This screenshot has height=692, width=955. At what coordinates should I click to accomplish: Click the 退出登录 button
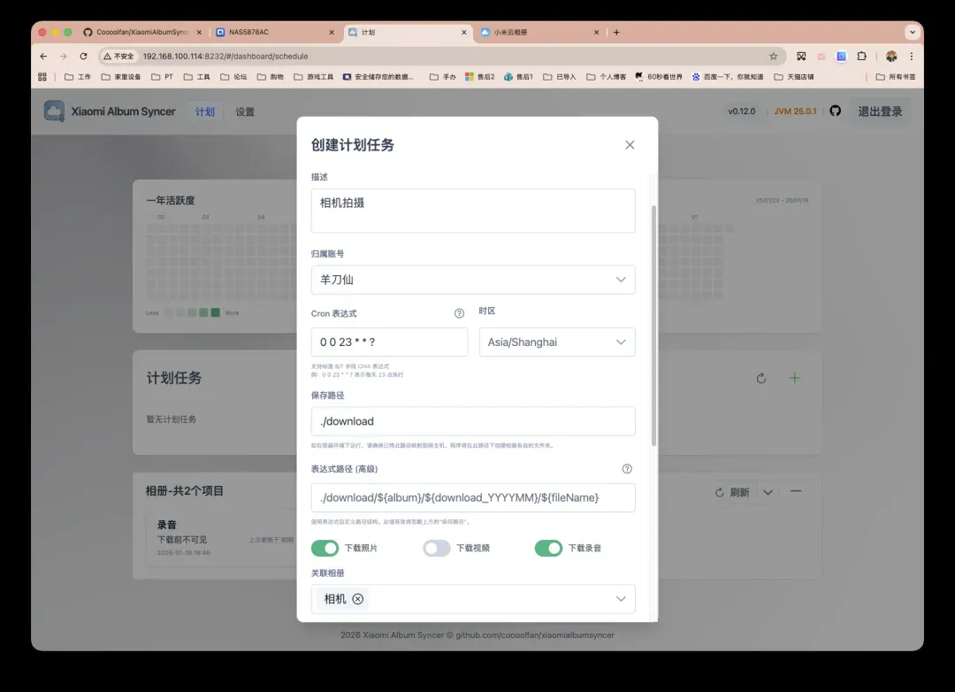[880, 111]
